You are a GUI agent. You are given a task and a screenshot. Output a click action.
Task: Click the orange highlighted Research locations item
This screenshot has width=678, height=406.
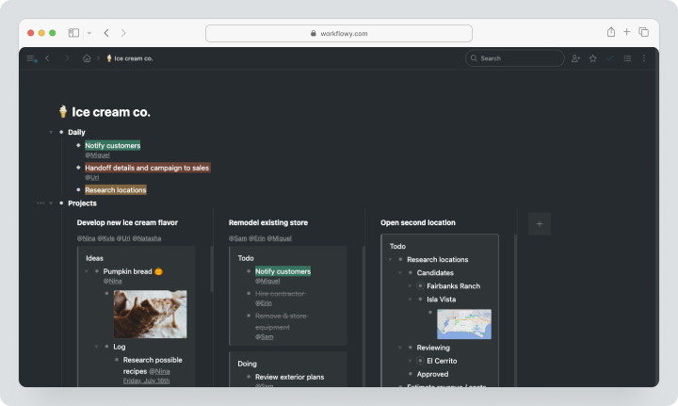116,190
